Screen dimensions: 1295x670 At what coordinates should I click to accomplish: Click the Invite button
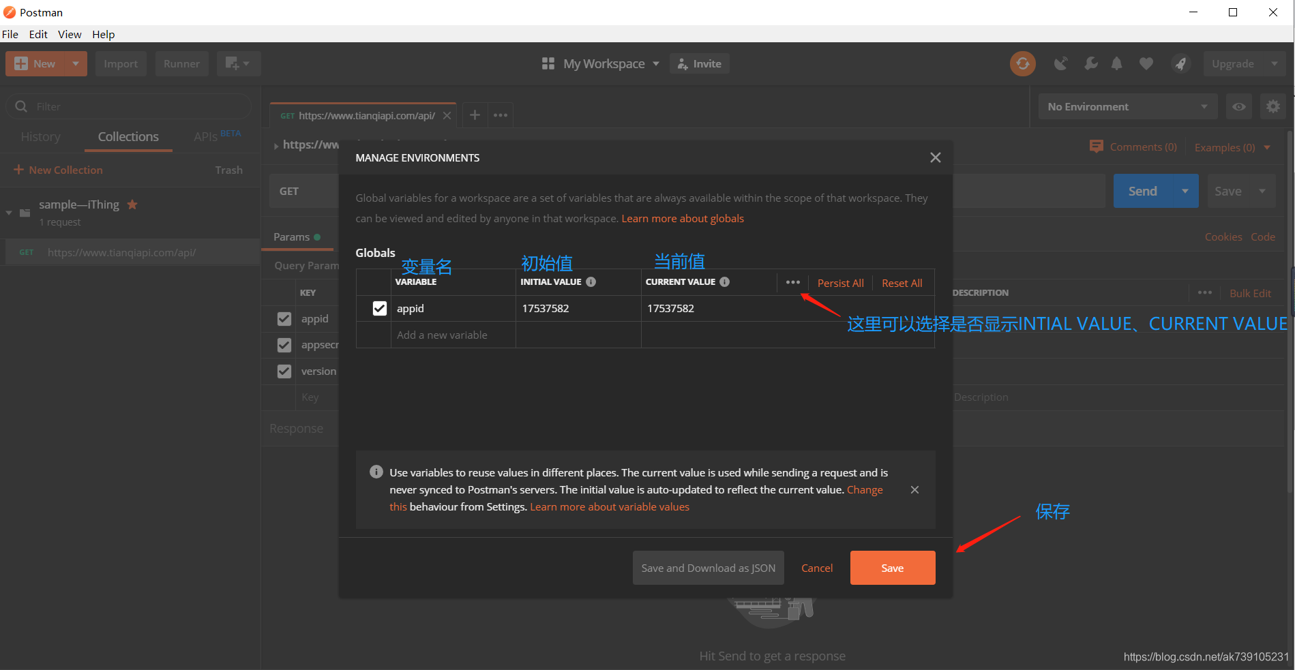[x=700, y=63]
